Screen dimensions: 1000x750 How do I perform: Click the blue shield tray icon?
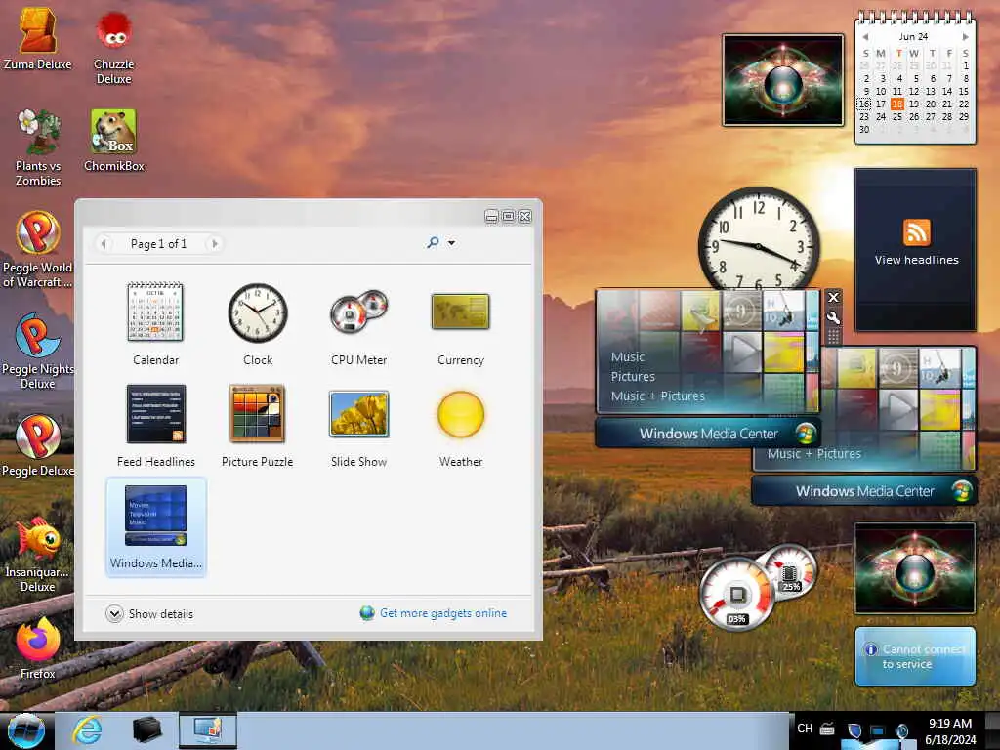[x=854, y=729]
